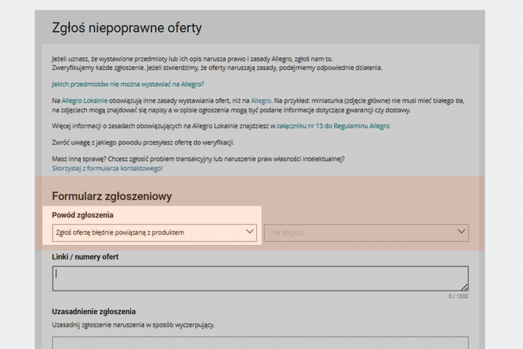Click the 'Linki / numery ofert' label

[85, 257]
